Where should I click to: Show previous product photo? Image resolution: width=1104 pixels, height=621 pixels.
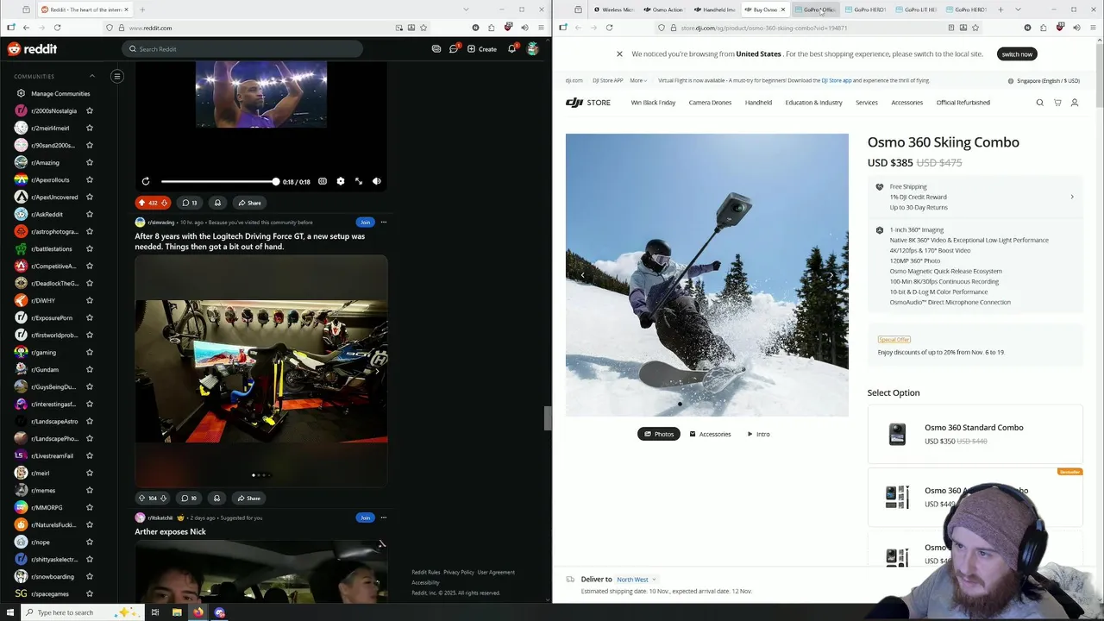pyautogui.click(x=582, y=275)
